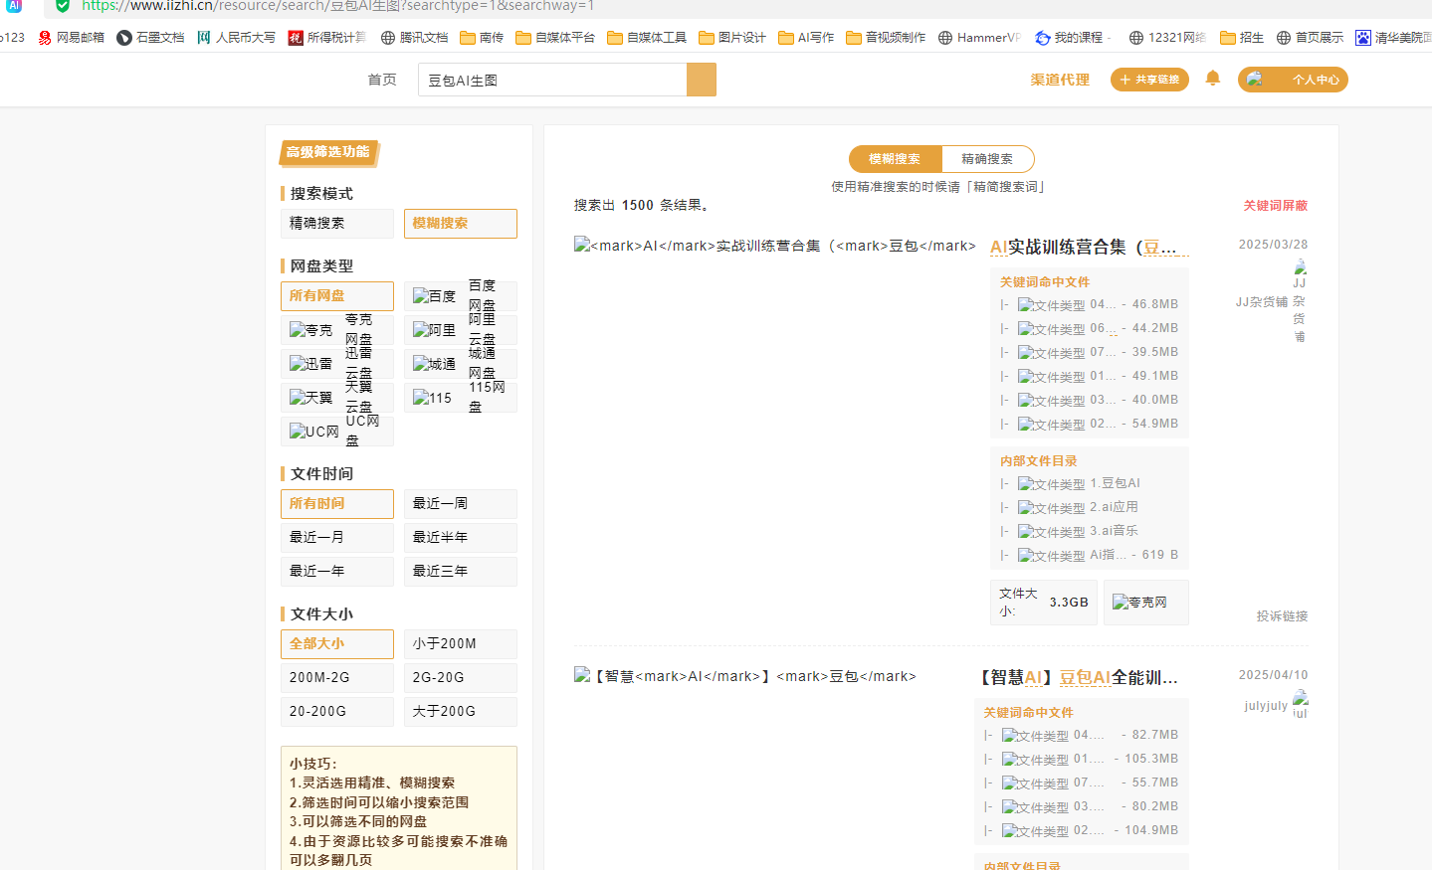This screenshot has height=870, width=1432.
Task: Filter by Quark netdisk icon
Action: [x=310, y=330]
